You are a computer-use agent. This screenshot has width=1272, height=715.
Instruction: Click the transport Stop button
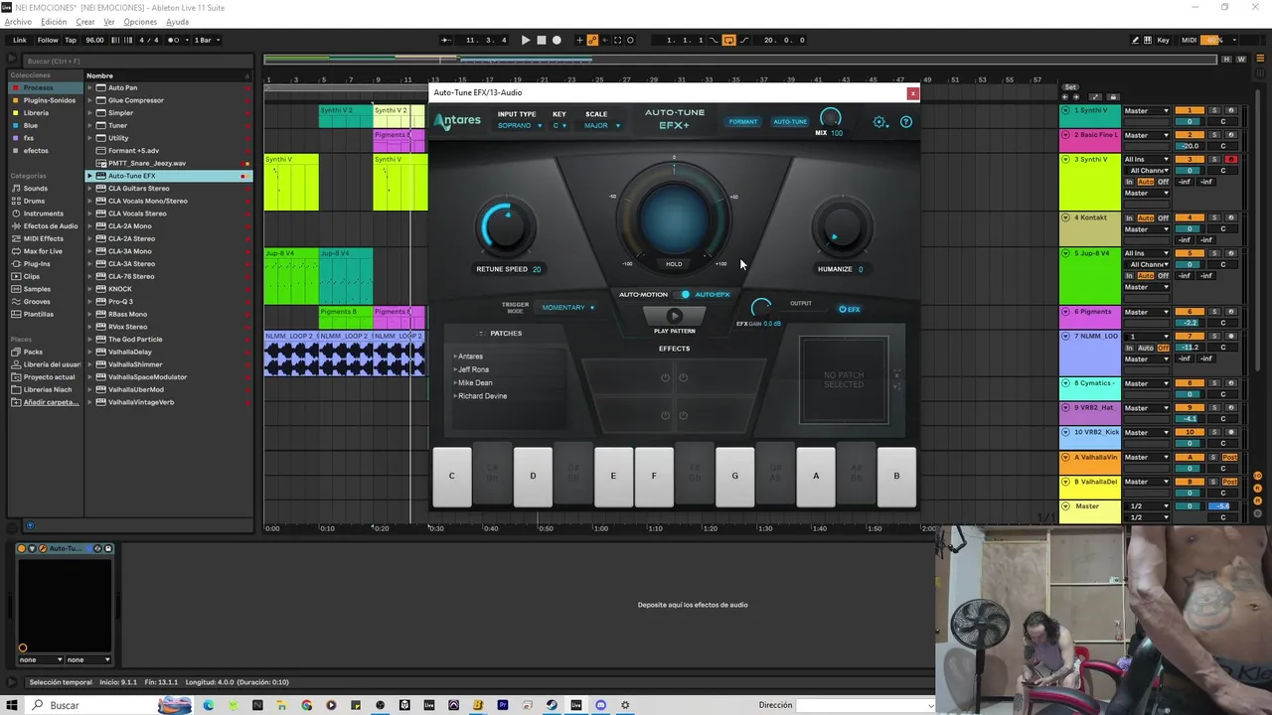click(x=542, y=40)
